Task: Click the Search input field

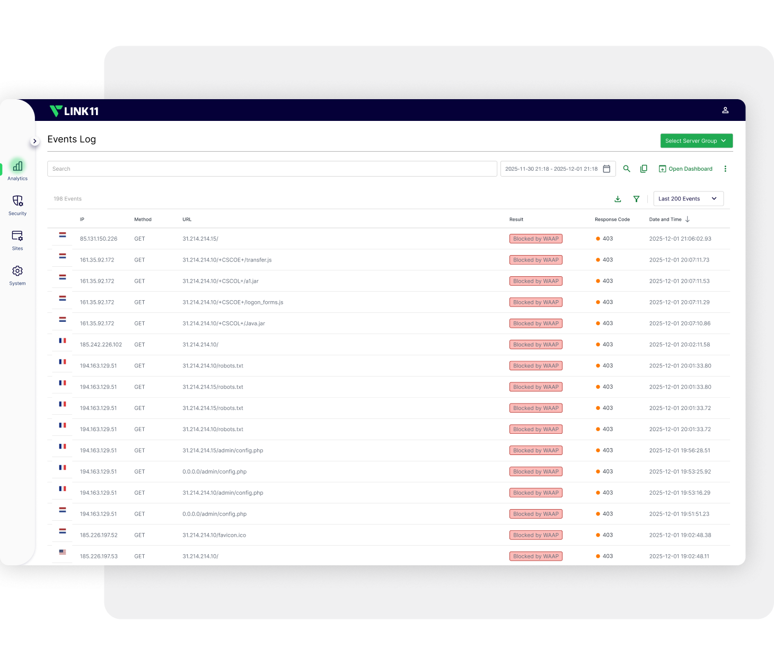Action: point(272,169)
